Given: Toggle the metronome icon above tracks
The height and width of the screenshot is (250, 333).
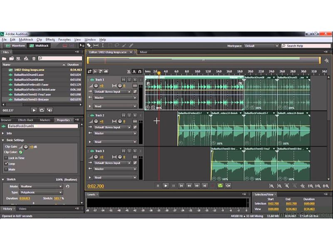Looking at the screenshot, I should coord(129,72).
